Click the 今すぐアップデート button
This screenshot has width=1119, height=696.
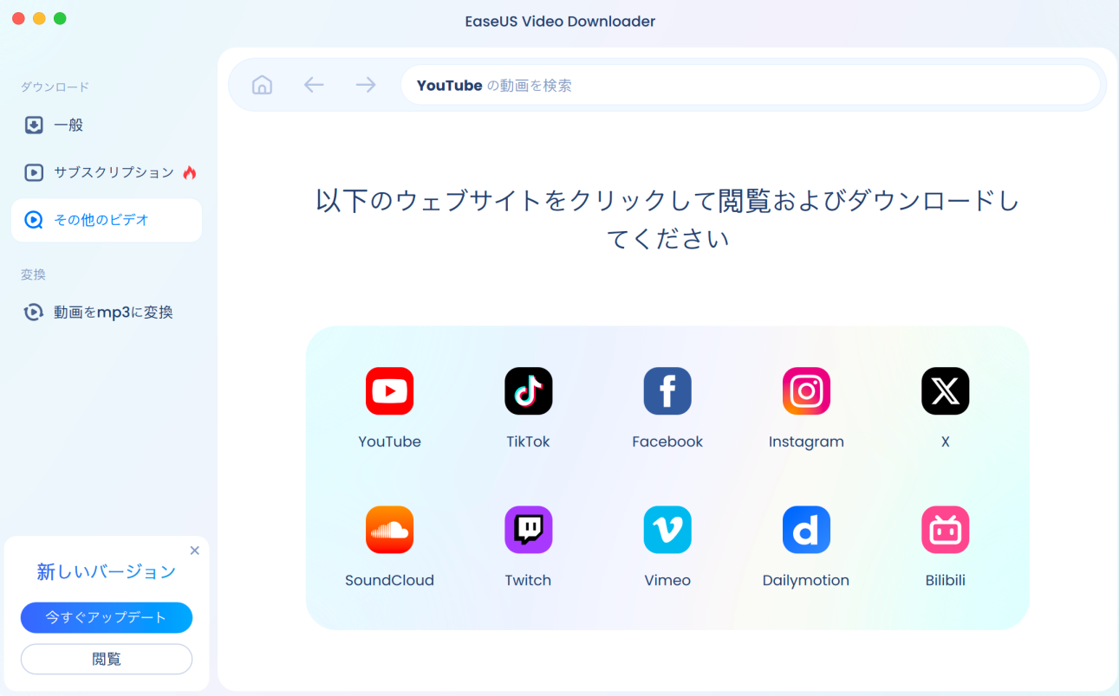pyautogui.click(x=106, y=617)
